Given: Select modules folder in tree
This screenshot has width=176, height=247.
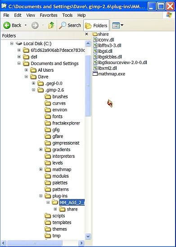Looking at the screenshot, I should [57, 176].
